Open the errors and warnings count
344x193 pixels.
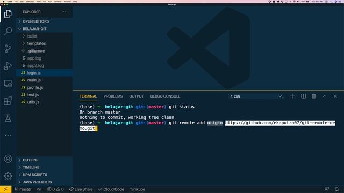pyautogui.click(x=55, y=189)
